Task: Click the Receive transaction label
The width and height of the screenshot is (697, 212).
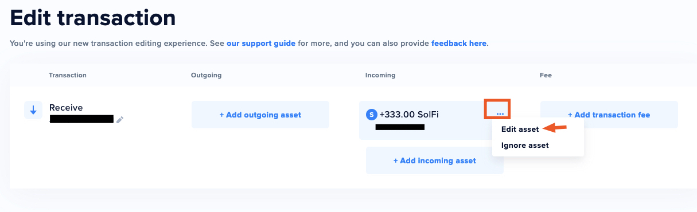Action: point(66,108)
